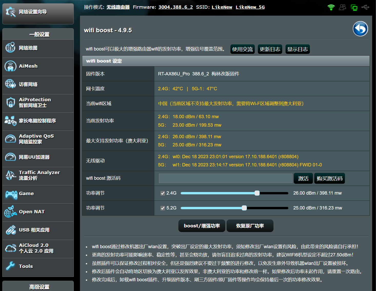Uncheck the 2.4G power checkbox
376x291 pixels.
[163, 193]
